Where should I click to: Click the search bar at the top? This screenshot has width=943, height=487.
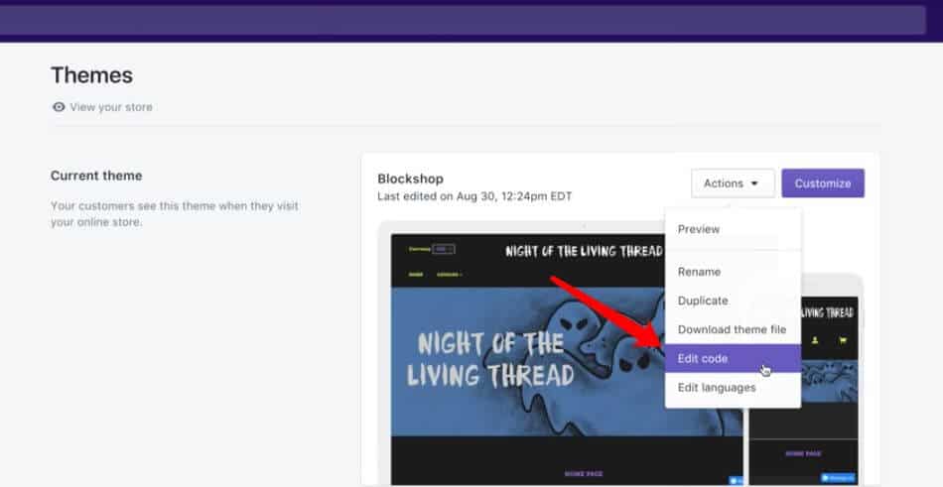(462, 21)
